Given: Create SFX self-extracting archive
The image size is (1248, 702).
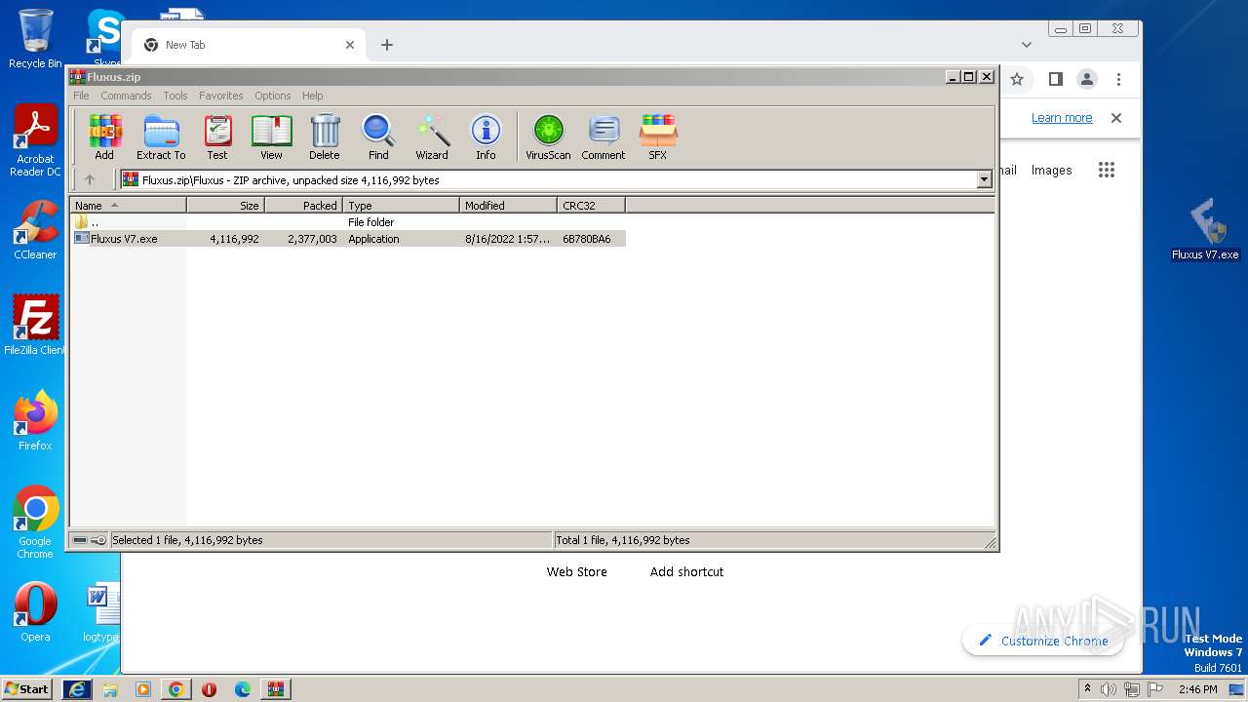Looking at the screenshot, I should (658, 136).
